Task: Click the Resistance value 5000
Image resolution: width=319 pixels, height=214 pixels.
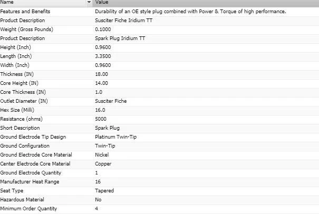Action: (x=100, y=119)
